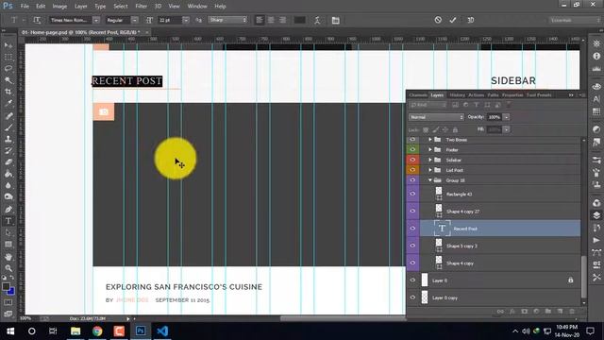Hide the Two Boxes group

[412, 140]
